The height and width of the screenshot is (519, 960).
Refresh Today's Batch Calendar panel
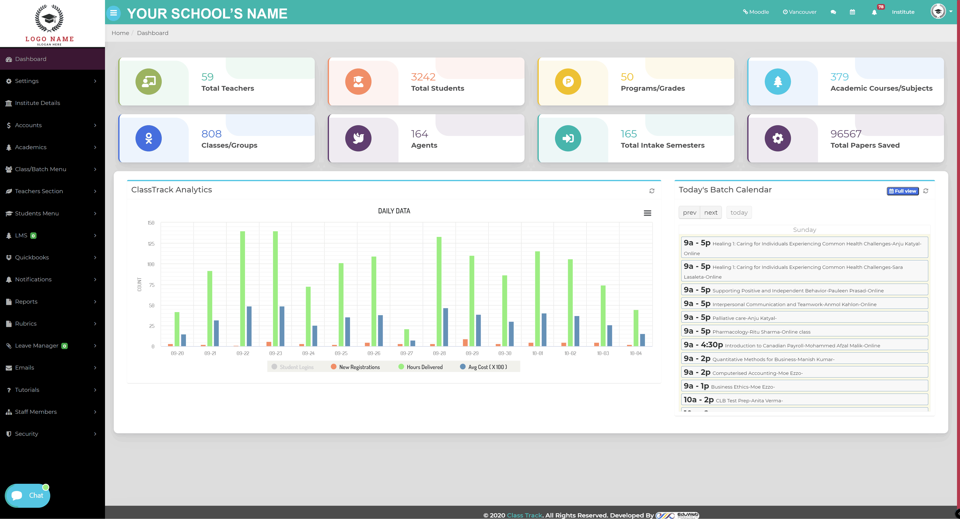[926, 191]
